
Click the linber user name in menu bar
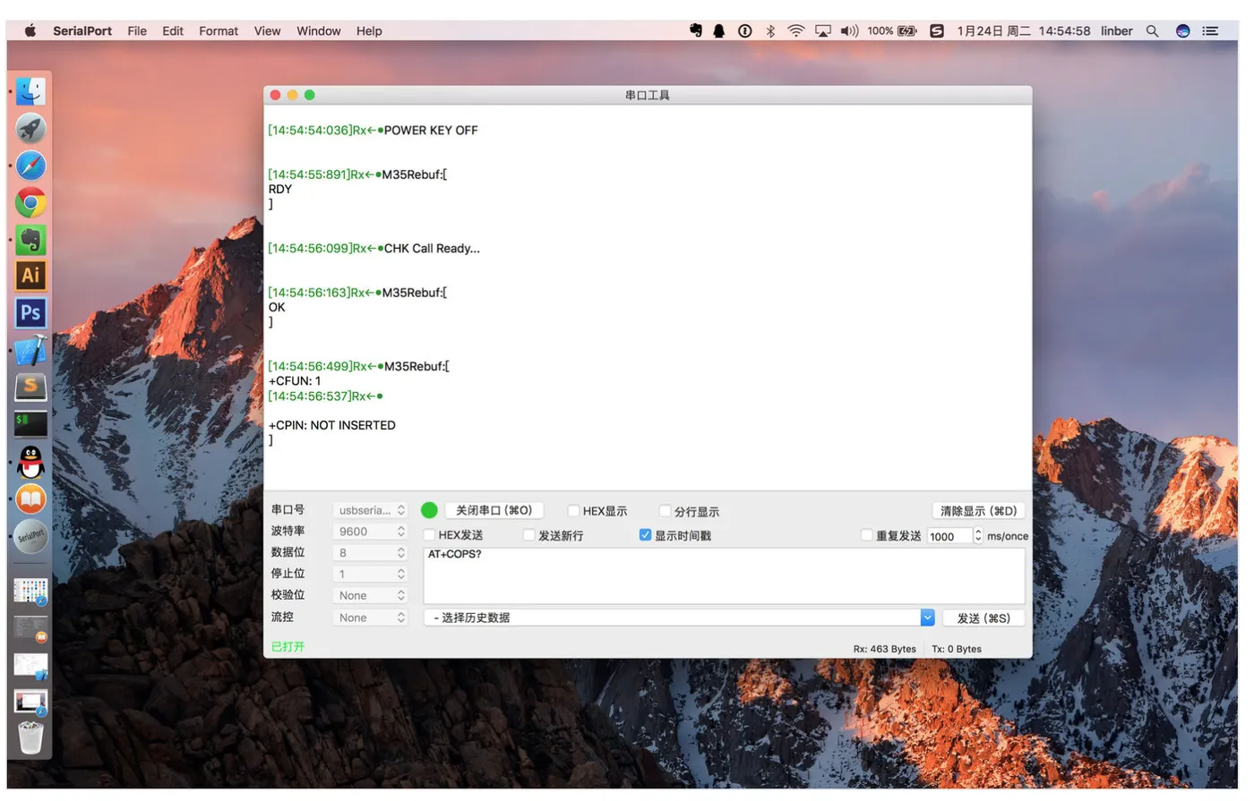pyautogui.click(x=1117, y=30)
